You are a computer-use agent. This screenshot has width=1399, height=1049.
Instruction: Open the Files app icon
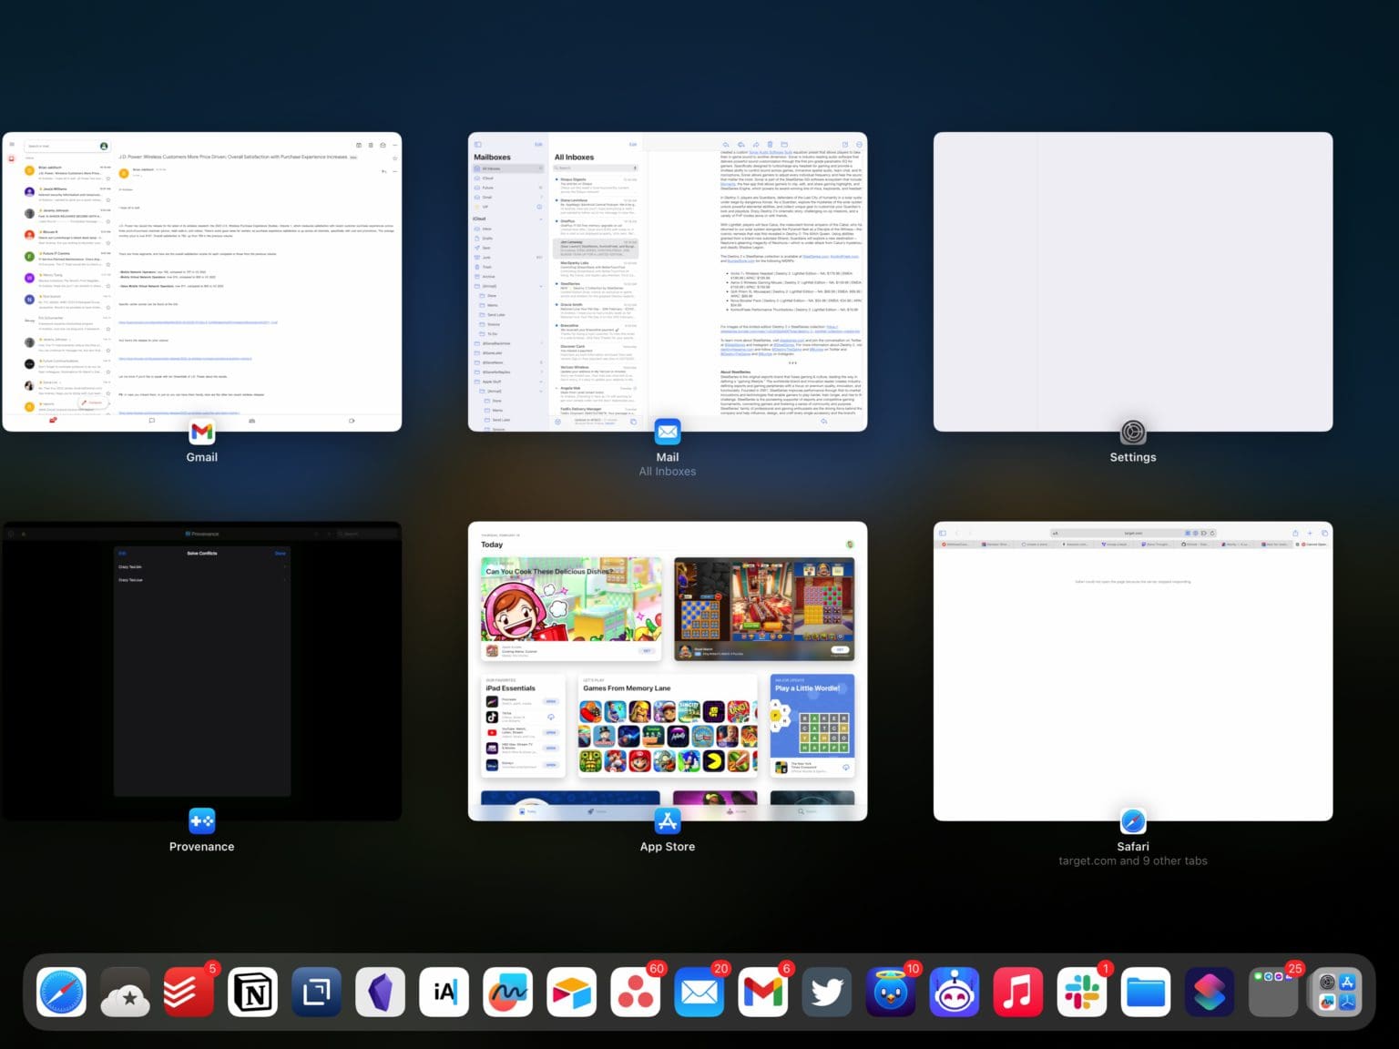(x=1145, y=992)
